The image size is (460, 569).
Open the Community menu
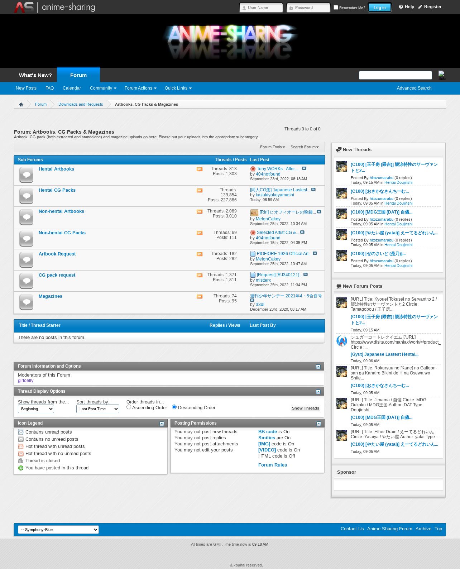click(103, 88)
